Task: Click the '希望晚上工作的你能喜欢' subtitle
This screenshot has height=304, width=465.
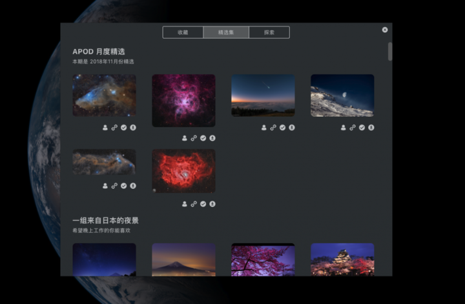Action: (101, 230)
